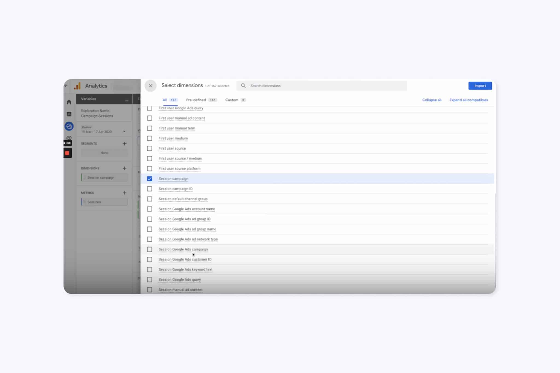Click the Explore icon in sidebar
This screenshot has width=560, height=373.
(69, 126)
